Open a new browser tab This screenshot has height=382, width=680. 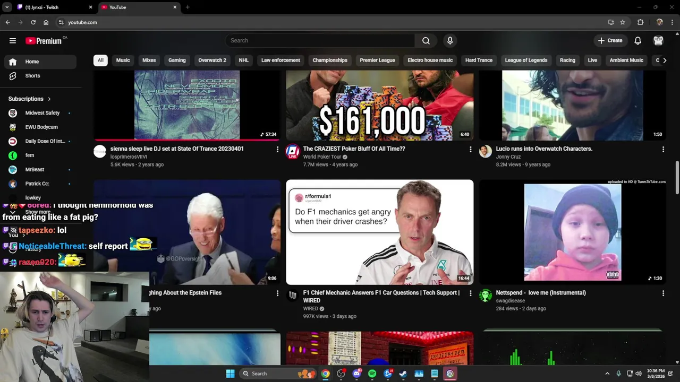coord(188,7)
